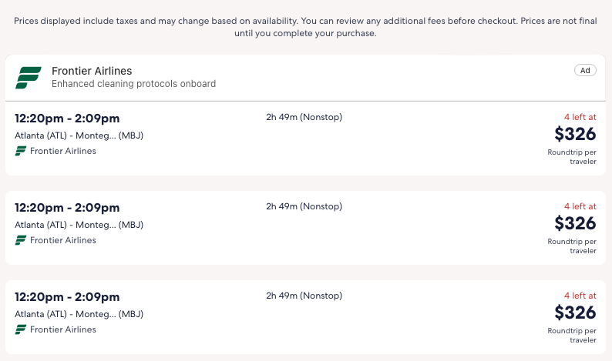Click the third card's 2h 49m (Nonstop) duration
The width and height of the screenshot is (612, 361).
pos(304,296)
